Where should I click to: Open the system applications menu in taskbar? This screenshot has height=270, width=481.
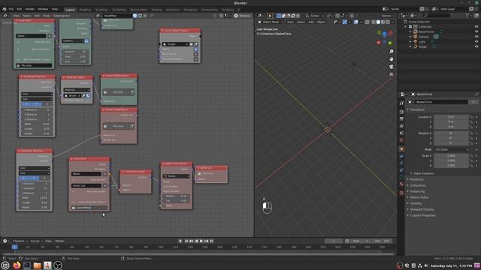(x=5, y=265)
